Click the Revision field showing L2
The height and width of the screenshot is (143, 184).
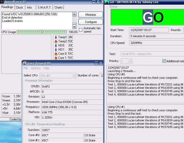pyautogui.click(x=72, y=97)
